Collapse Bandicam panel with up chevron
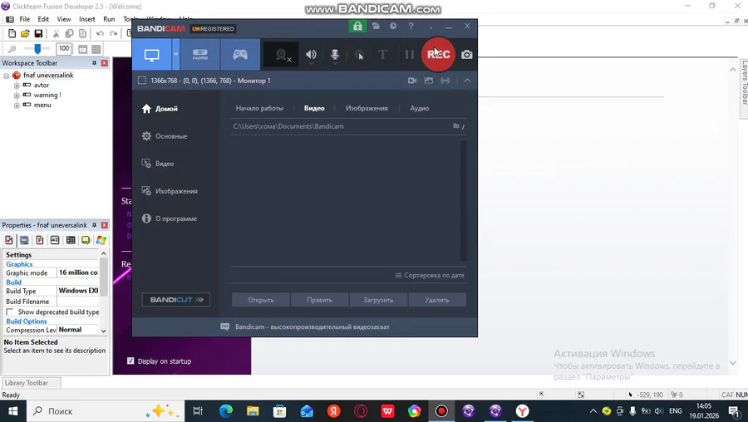This screenshot has height=422, width=748. click(x=467, y=81)
